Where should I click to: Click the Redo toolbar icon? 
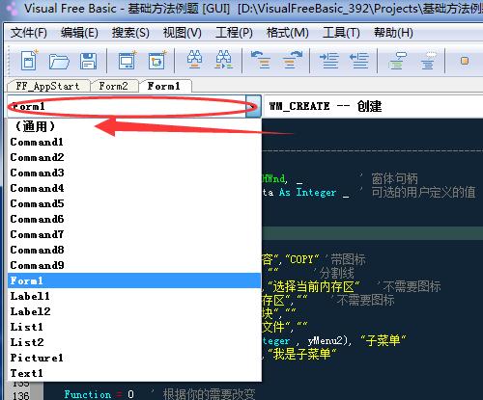292,60
